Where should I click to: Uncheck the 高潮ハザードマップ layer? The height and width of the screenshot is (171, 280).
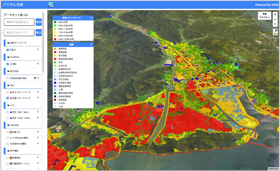[x=8, y=98]
